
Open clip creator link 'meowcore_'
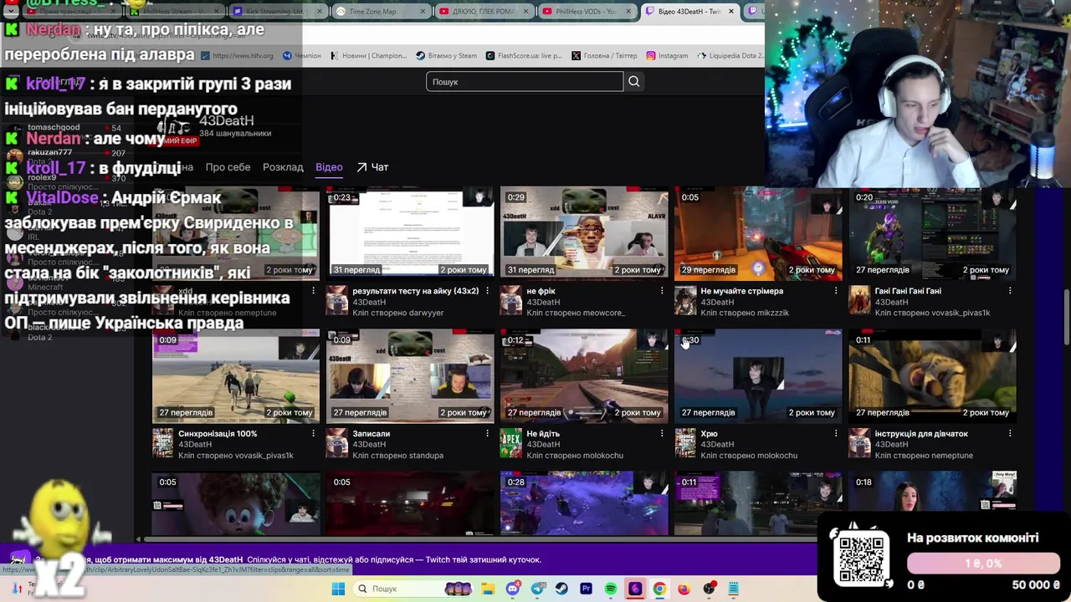click(600, 313)
